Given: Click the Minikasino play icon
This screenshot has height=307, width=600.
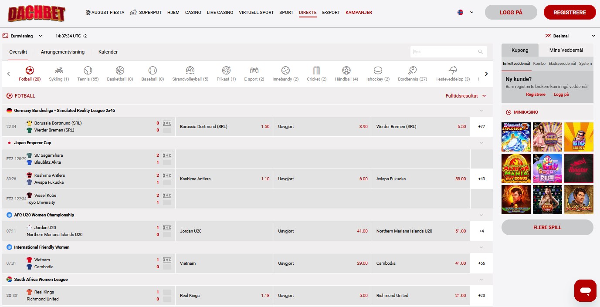Looking at the screenshot, I should pos(508,112).
